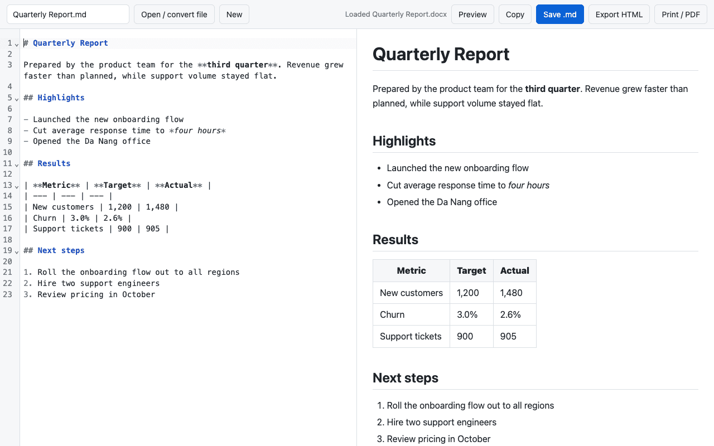The width and height of the screenshot is (714, 446).
Task: Collapse the Highlights section fold arrow on line 5
Action: click(x=17, y=98)
